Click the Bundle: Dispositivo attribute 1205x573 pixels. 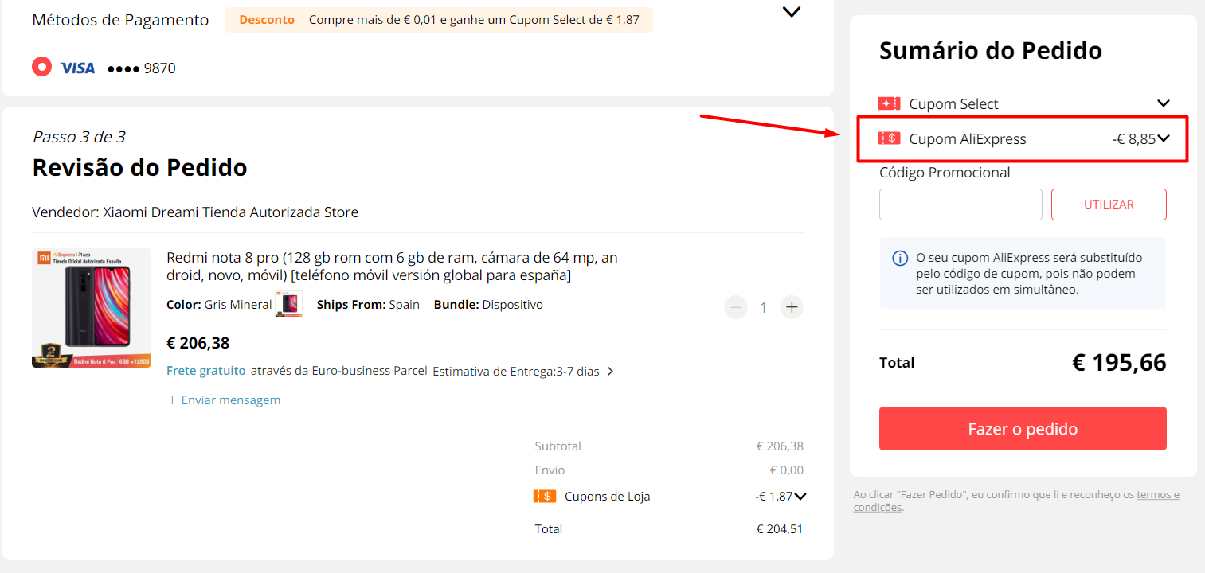(x=488, y=305)
